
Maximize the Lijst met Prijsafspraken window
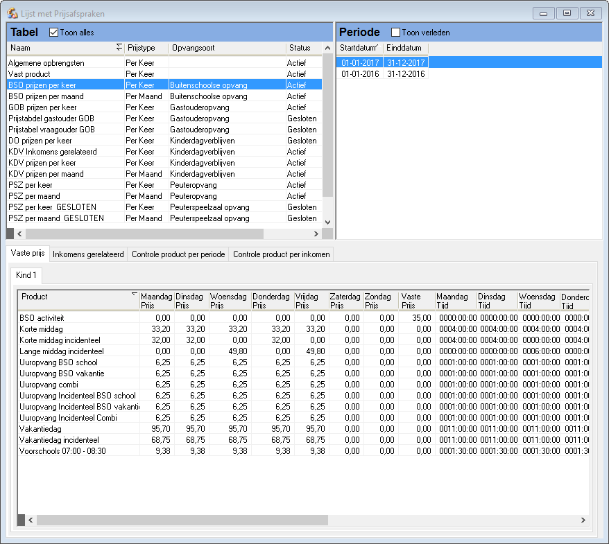click(x=567, y=13)
